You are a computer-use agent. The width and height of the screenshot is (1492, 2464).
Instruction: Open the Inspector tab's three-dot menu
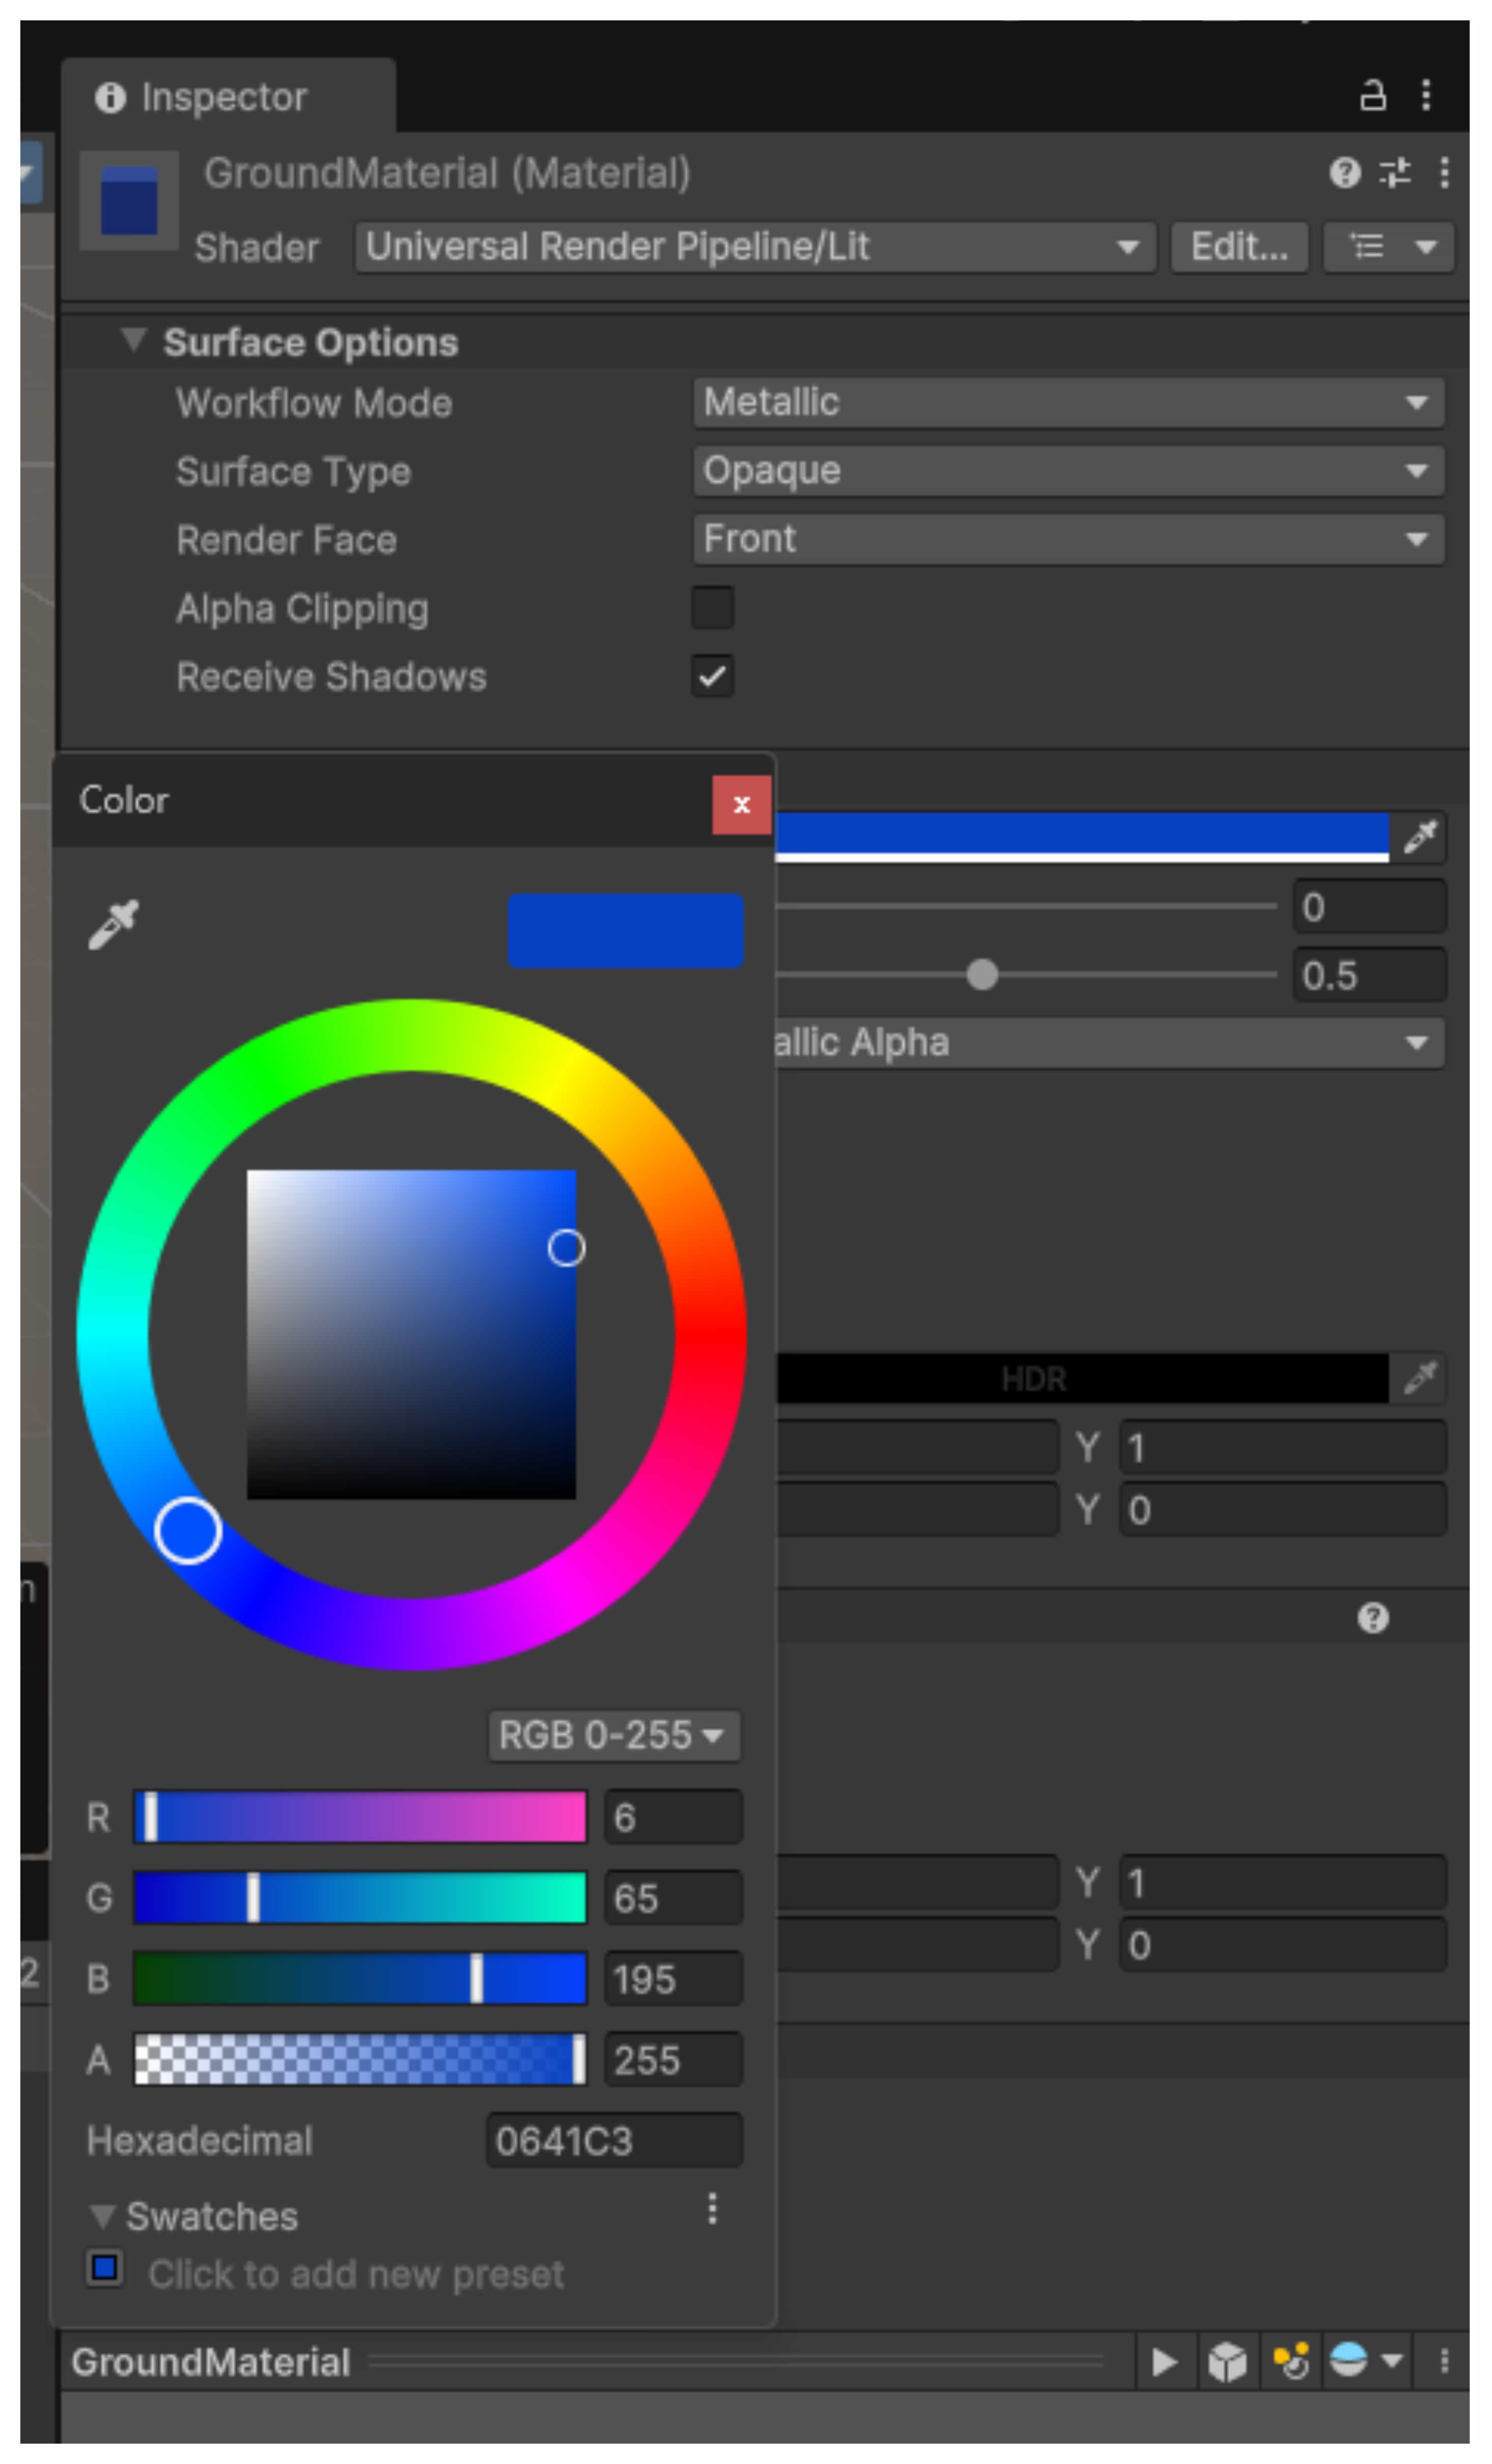(x=1426, y=96)
